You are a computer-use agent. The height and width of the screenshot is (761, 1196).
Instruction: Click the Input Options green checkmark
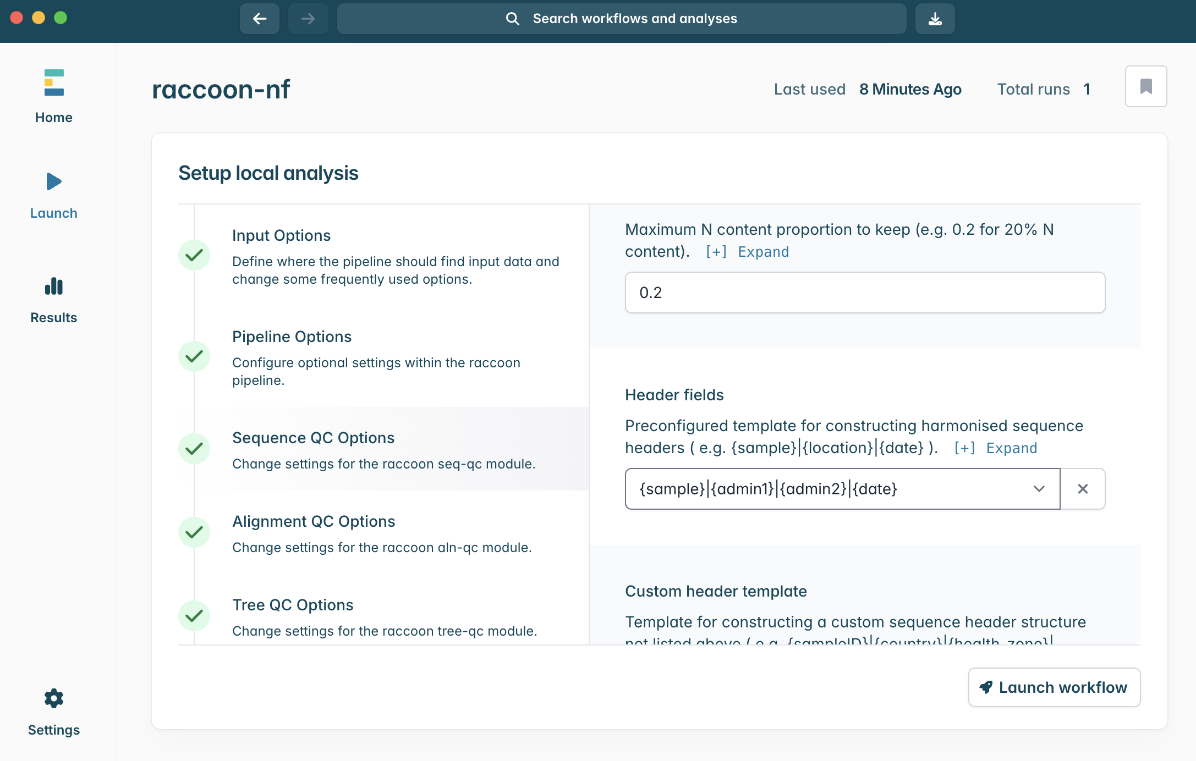(194, 255)
